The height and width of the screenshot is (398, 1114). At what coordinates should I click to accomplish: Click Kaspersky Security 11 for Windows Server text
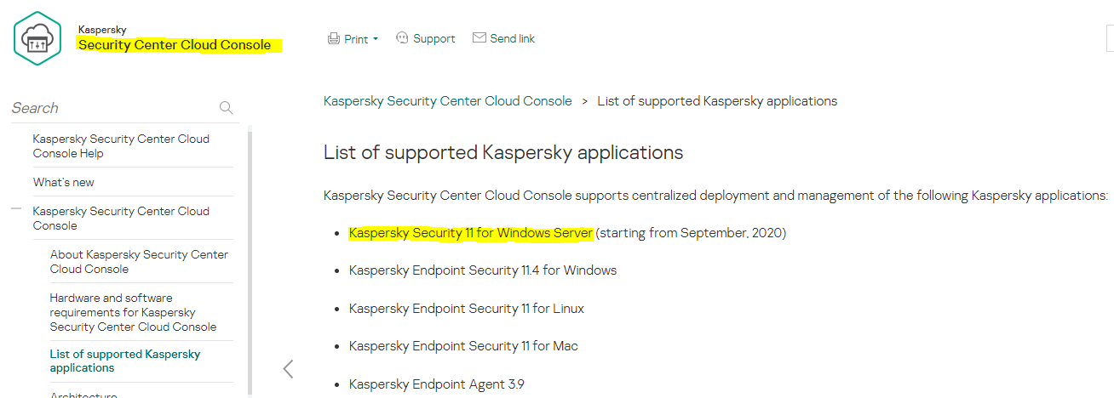pos(471,233)
